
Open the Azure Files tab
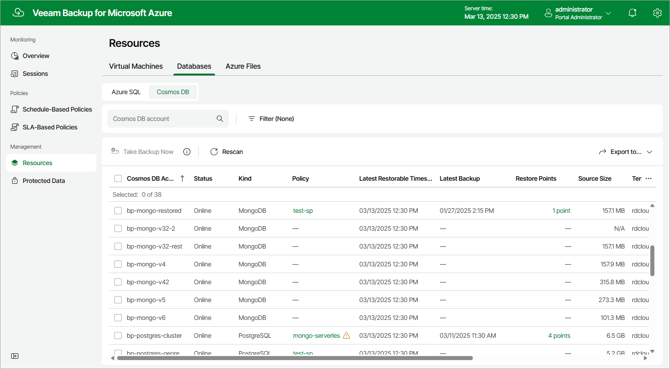(x=243, y=66)
